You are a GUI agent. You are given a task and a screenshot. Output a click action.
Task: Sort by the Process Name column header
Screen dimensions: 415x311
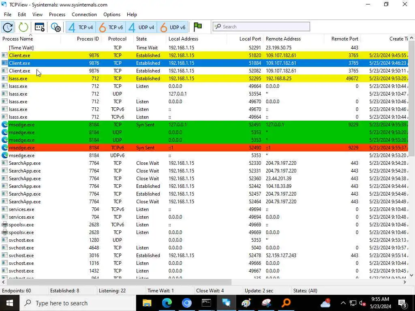point(18,39)
